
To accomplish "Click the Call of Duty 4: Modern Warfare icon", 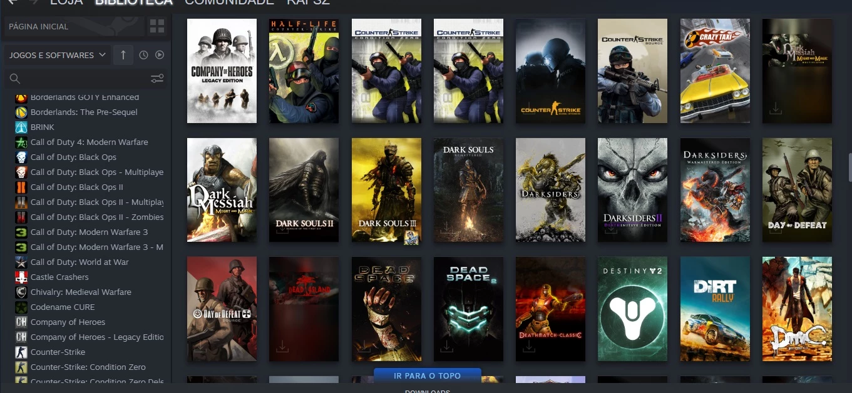I will click(21, 142).
